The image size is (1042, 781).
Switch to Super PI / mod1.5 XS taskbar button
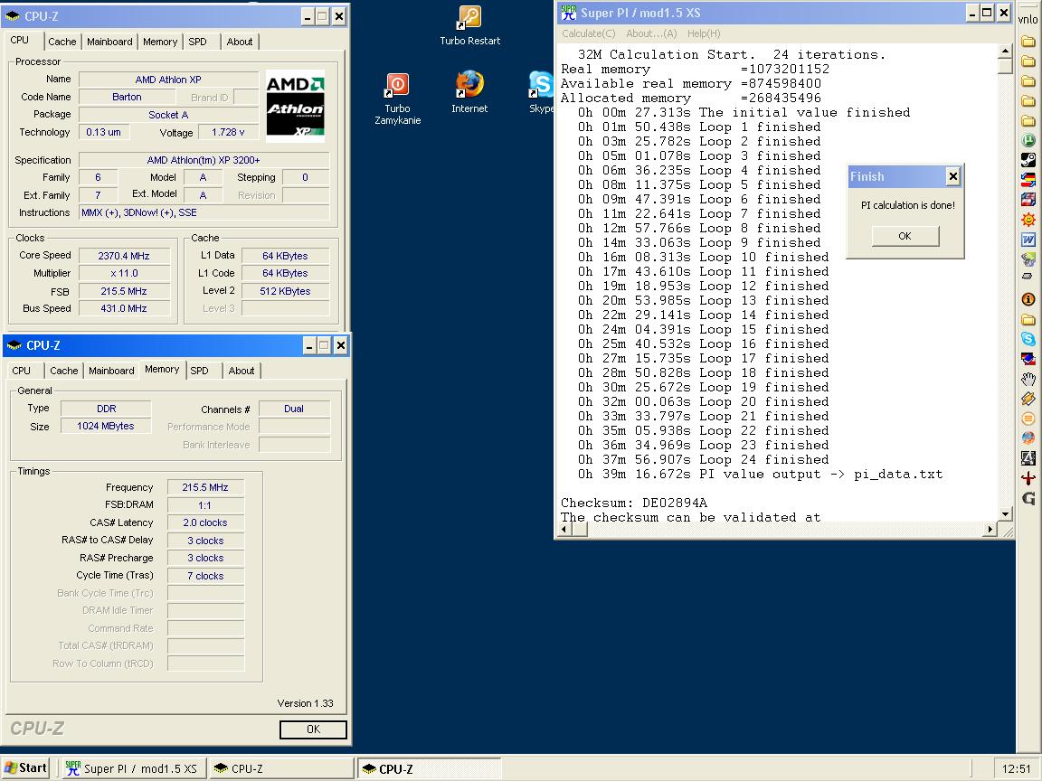point(134,768)
